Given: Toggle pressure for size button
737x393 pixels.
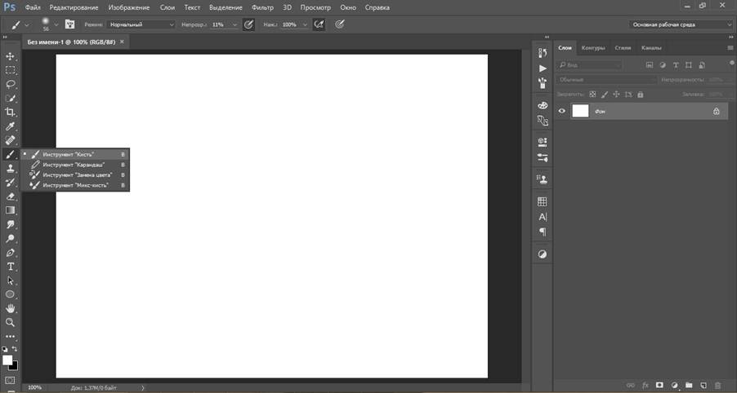Looking at the screenshot, I should coord(339,24).
